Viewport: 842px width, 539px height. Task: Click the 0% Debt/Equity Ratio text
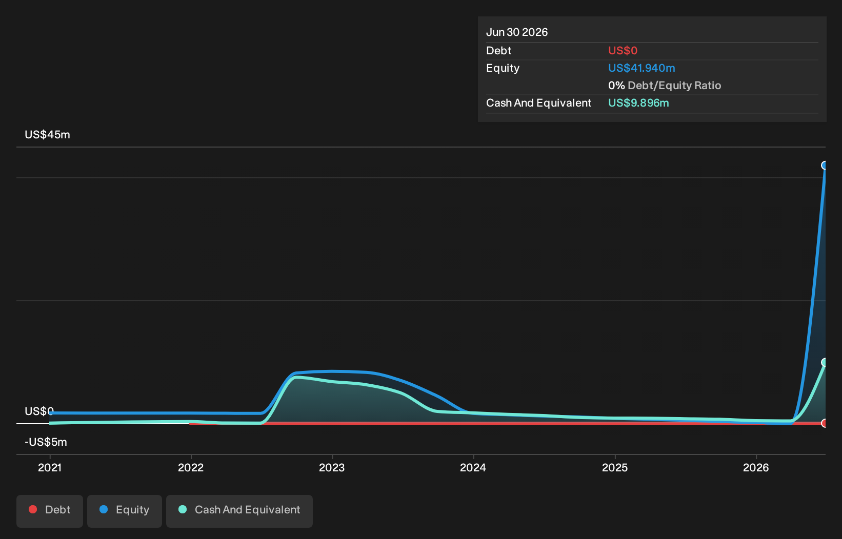(x=665, y=86)
